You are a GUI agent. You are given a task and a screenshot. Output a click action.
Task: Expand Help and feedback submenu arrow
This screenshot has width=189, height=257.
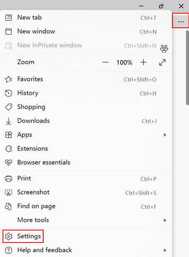(165, 250)
